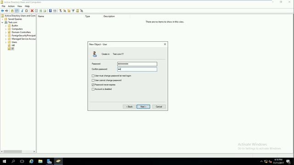Open taskbar Search magnifier
The height and width of the screenshot is (165, 294).
pyautogui.click(x=13, y=161)
